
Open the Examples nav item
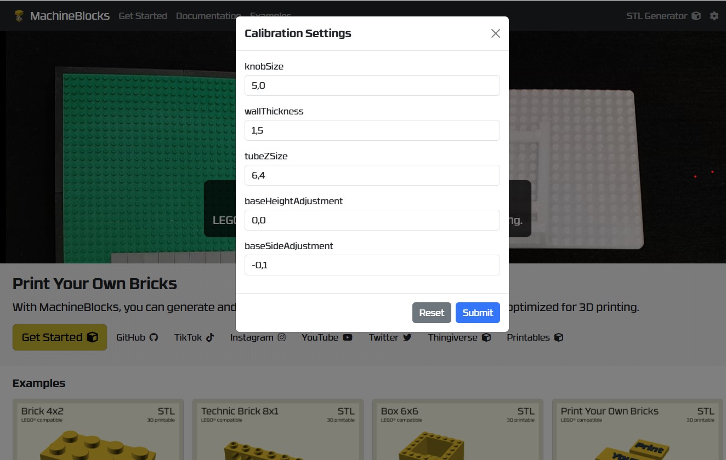[270, 16]
